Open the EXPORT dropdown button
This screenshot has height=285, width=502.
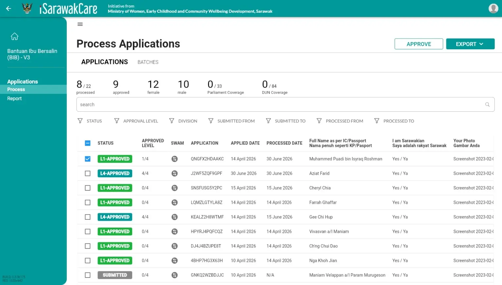pyautogui.click(x=470, y=44)
